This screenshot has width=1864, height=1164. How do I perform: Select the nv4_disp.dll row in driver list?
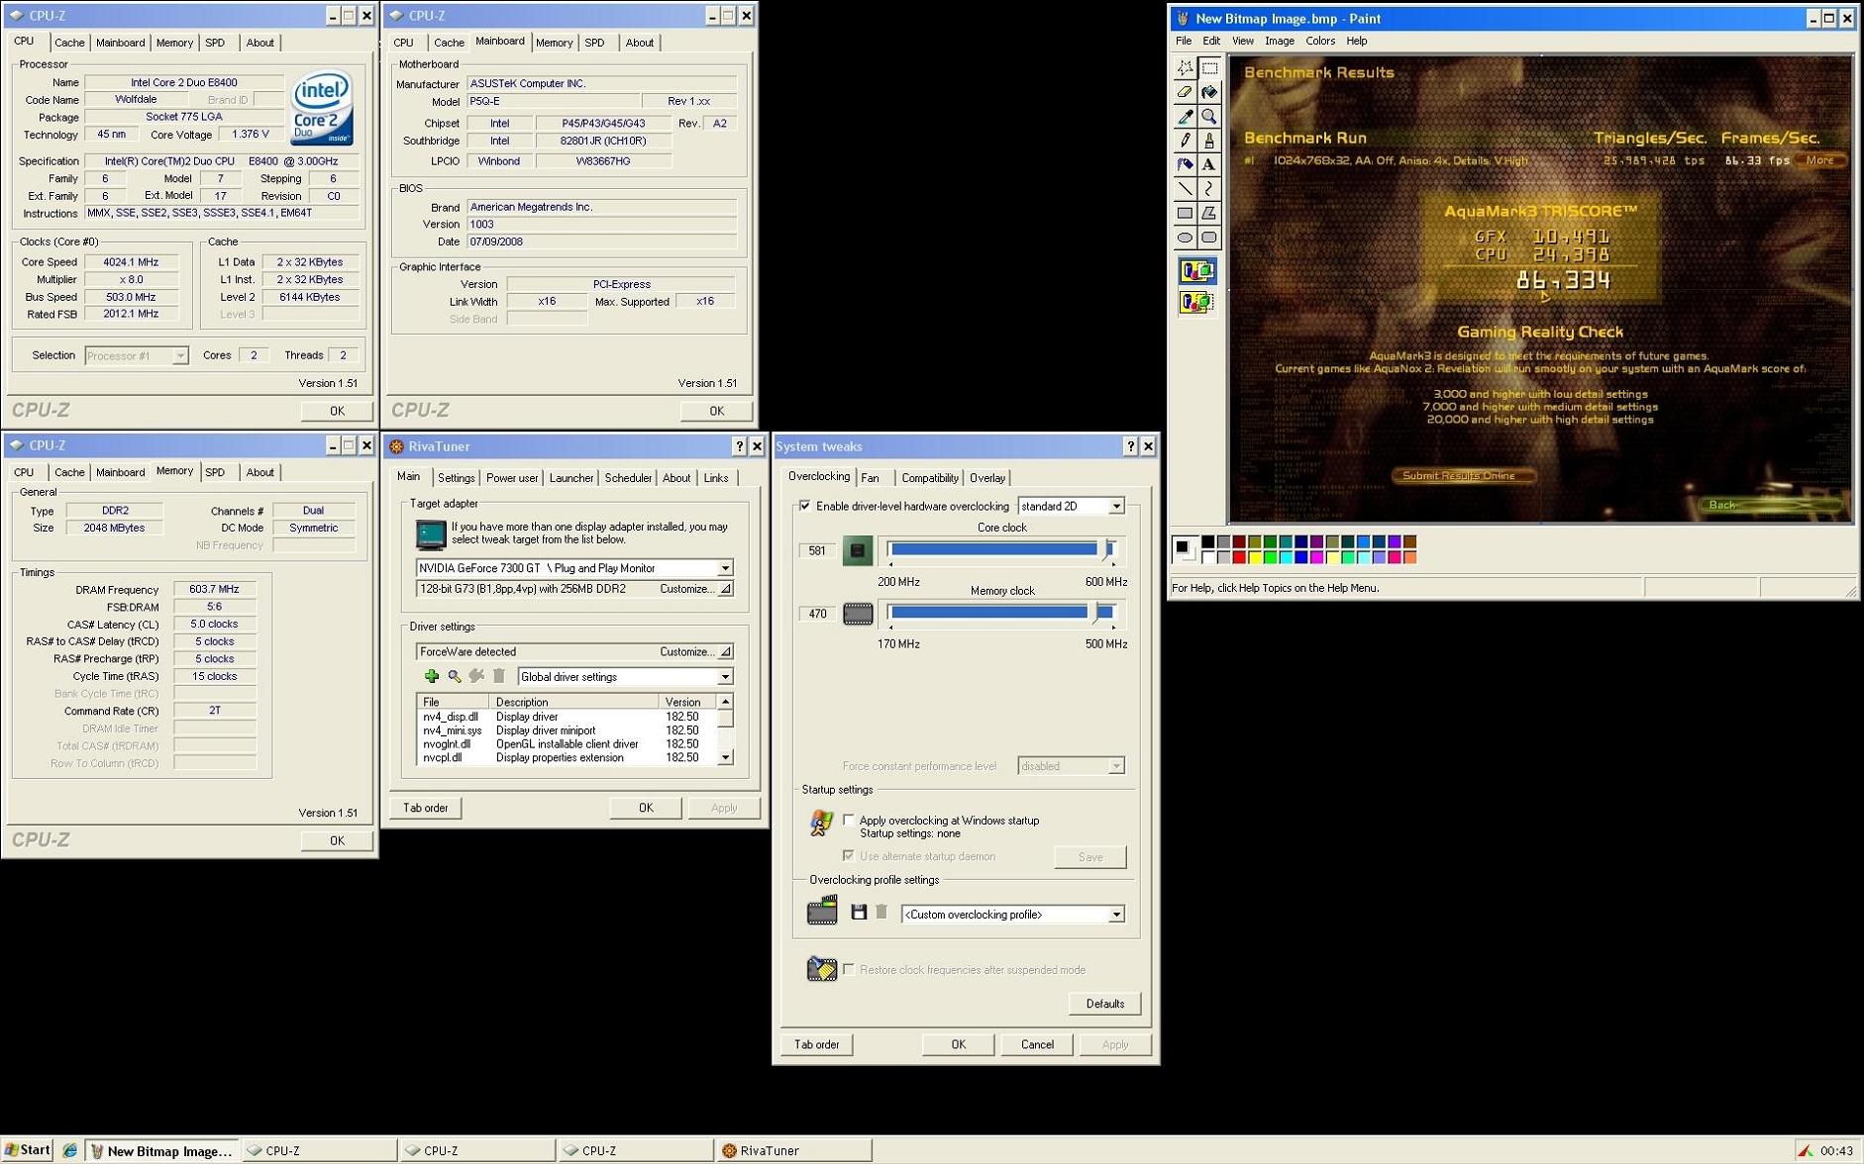[x=566, y=717]
